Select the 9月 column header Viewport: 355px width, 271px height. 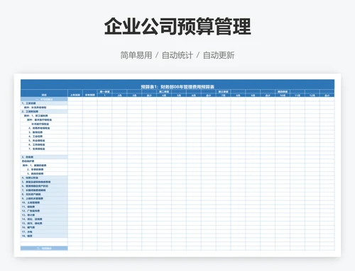click(x=253, y=96)
